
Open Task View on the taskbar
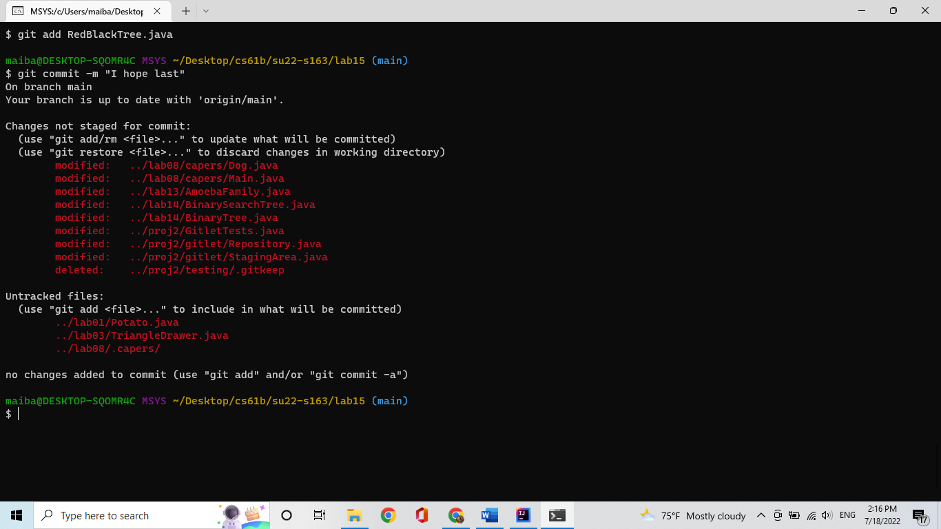320,515
